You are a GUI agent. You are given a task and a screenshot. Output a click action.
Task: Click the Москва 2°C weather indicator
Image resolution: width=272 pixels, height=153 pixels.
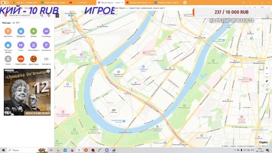pos(11,23)
